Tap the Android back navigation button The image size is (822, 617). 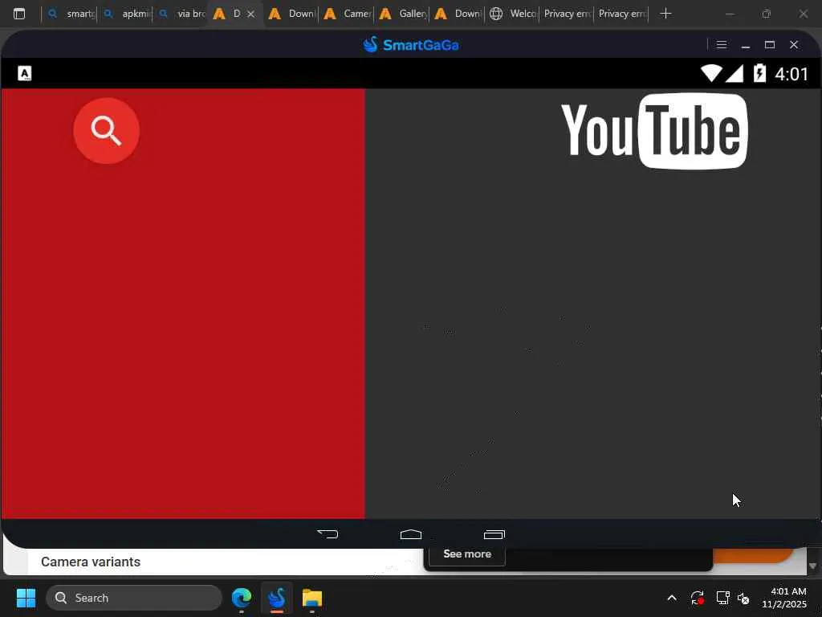coord(328,534)
